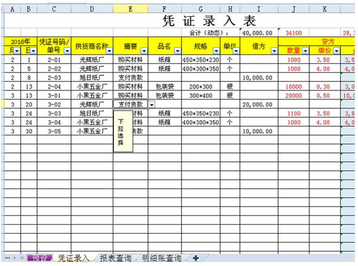Select 旭日纸厂 cell in row 2-03

coord(92,78)
